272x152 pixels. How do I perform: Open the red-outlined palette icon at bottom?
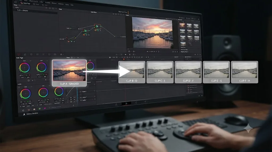pos(29,110)
